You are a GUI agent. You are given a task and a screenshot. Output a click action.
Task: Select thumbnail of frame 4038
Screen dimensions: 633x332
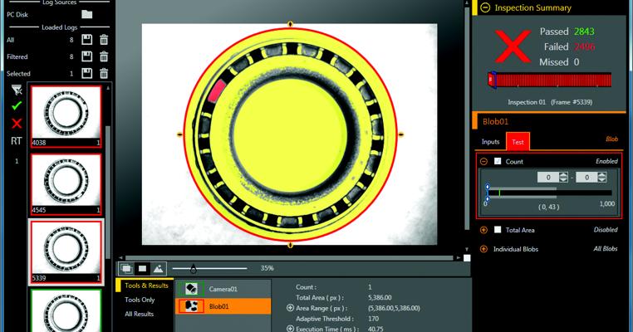coord(66,116)
